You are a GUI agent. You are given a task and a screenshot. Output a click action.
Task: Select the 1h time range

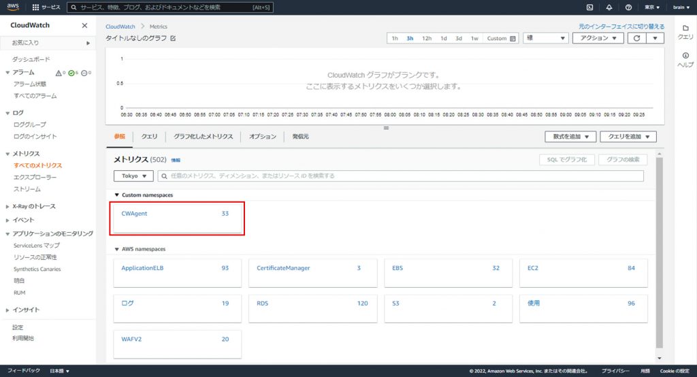pyautogui.click(x=395, y=39)
